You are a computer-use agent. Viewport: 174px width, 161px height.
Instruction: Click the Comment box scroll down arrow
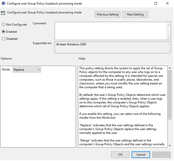pyautogui.click(x=169, y=38)
